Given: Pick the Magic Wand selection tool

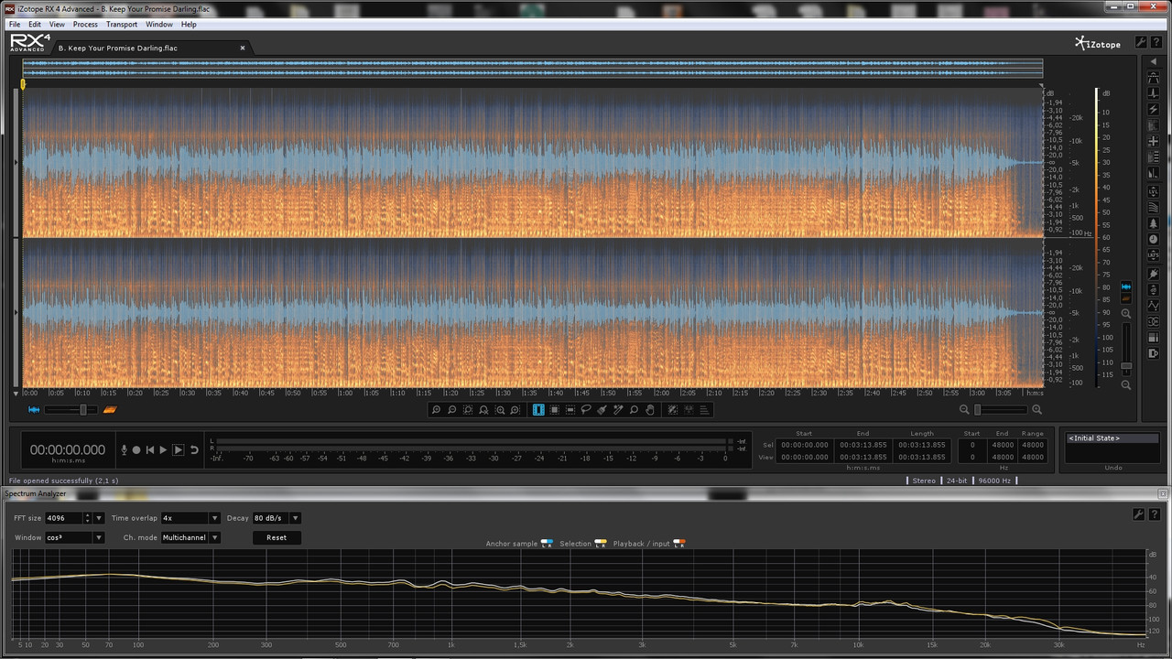Looking at the screenshot, I should 618,410.
